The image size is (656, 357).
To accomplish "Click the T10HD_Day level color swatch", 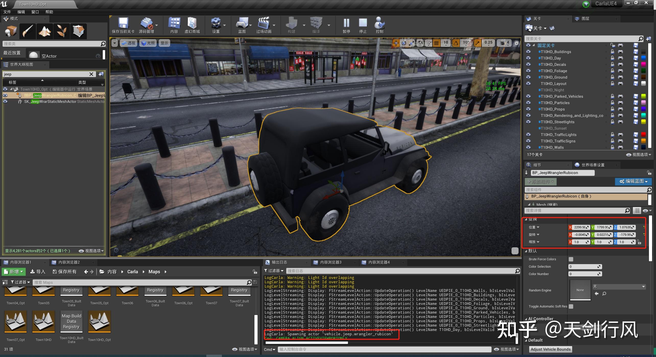I will coord(643,58).
